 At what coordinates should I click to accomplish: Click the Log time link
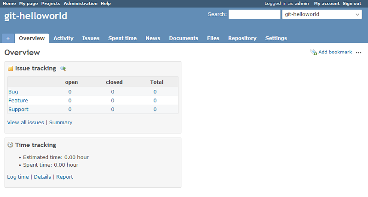pyautogui.click(x=18, y=177)
